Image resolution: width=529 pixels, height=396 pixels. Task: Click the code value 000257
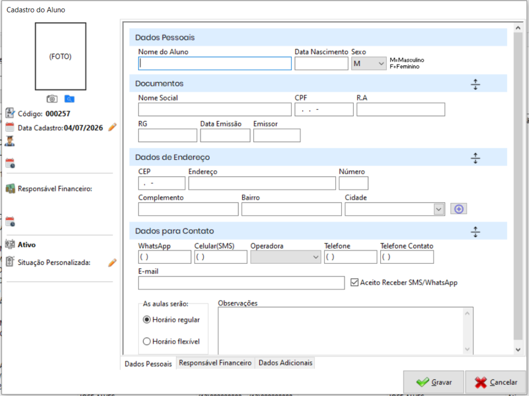[58, 114]
